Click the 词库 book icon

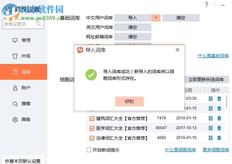(15, 72)
